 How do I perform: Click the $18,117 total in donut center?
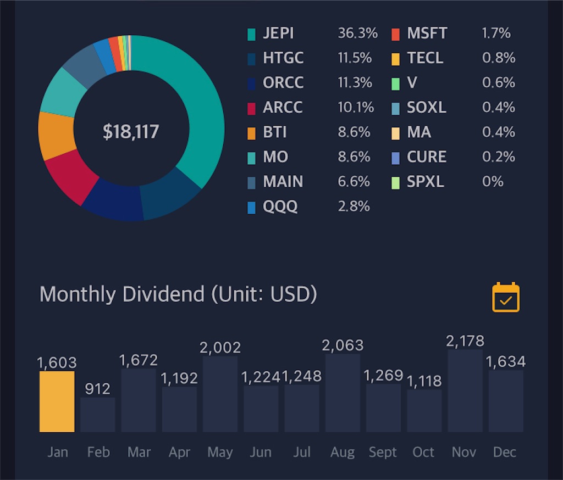tap(131, 131)
